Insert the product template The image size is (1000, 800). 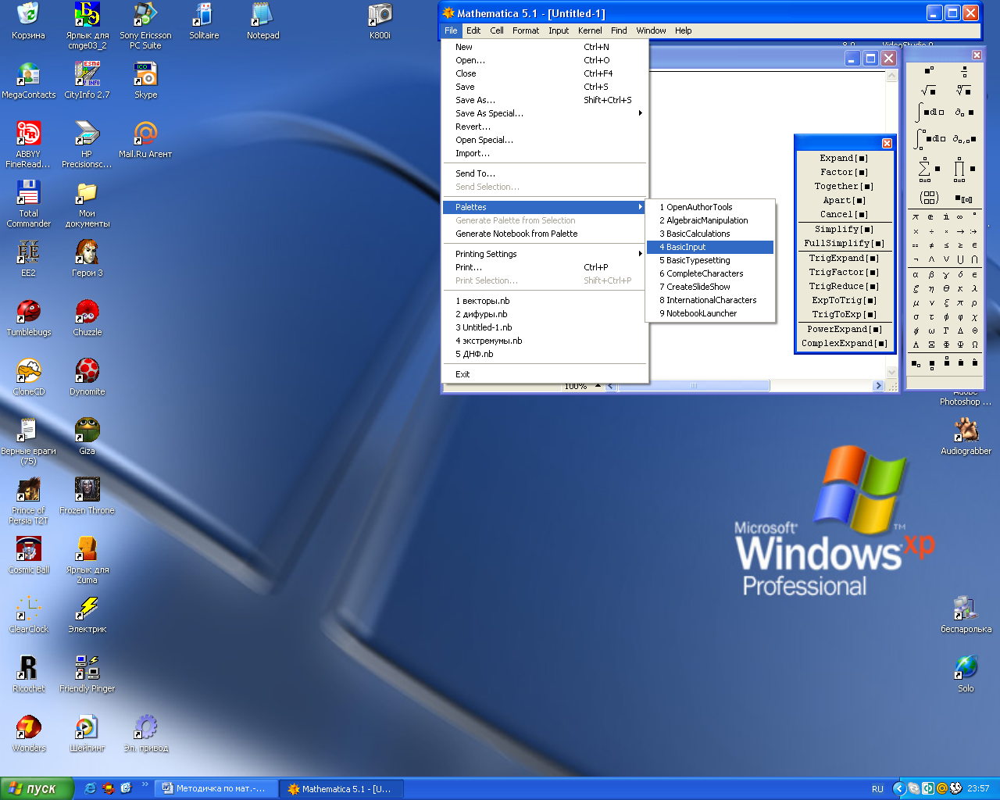[x=964, y=169]
